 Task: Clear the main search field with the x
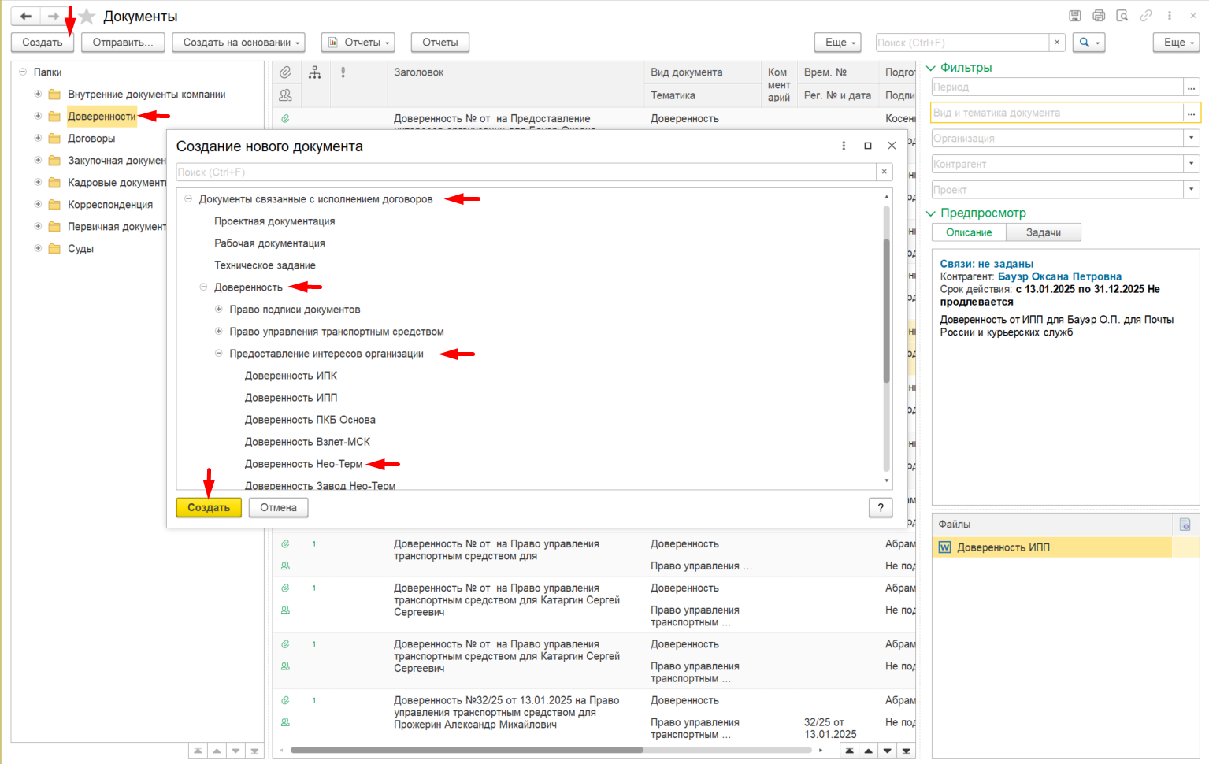coord(1057,43)
